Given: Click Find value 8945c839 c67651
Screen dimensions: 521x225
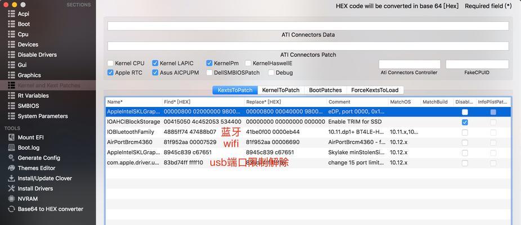Looking at the screenshot, I should [x=187, y=152].
